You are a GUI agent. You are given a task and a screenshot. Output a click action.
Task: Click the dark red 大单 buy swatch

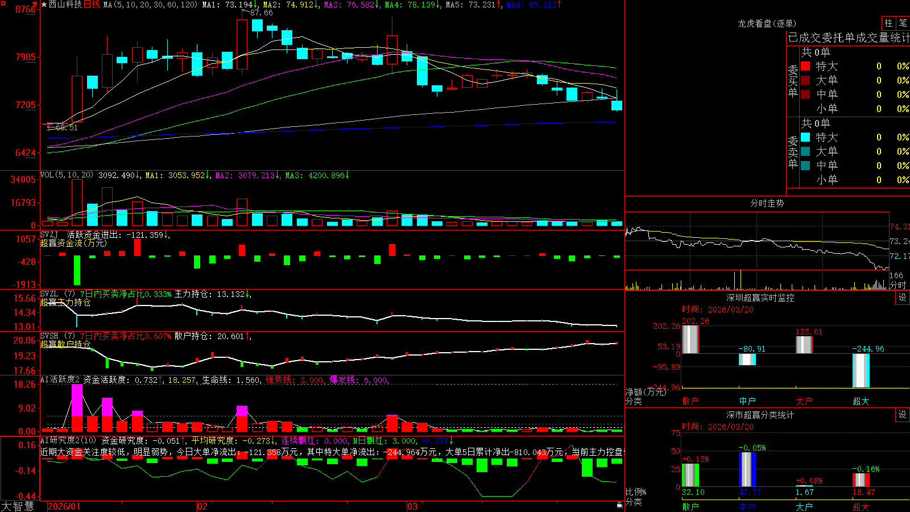pos(805,80)
